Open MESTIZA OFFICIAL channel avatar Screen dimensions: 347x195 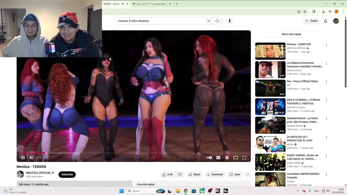pyautogui.click(x=20, y=174)
